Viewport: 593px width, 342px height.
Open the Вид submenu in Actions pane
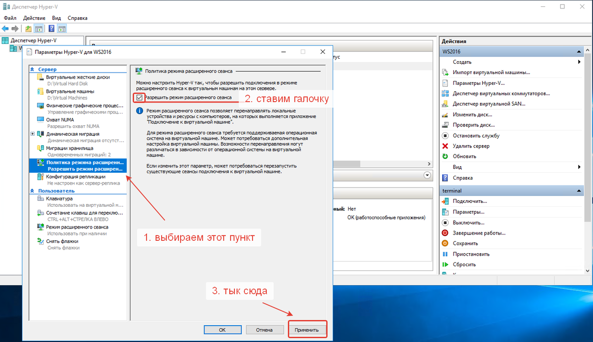(x=579, y=167)
